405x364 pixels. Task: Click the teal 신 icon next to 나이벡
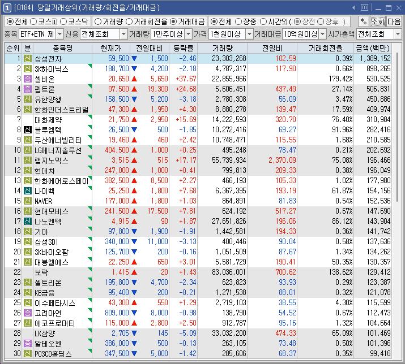28,191
